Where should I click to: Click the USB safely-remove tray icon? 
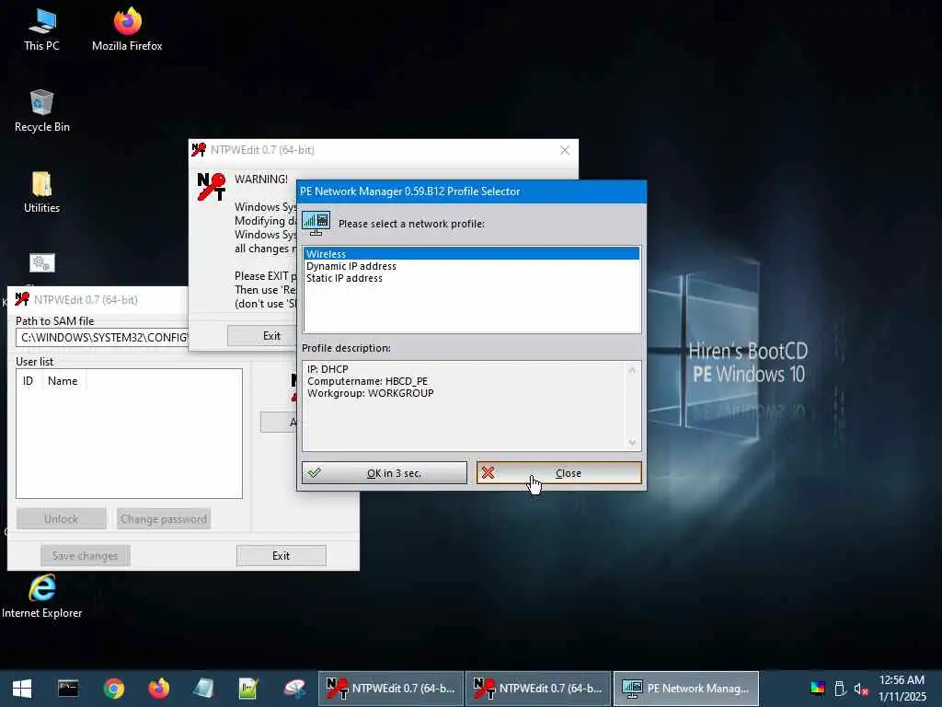[840, 689]
